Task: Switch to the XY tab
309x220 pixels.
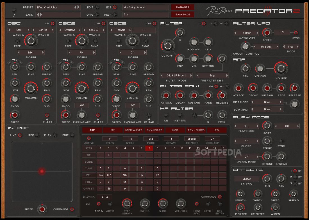Action: tap(113, 130)
